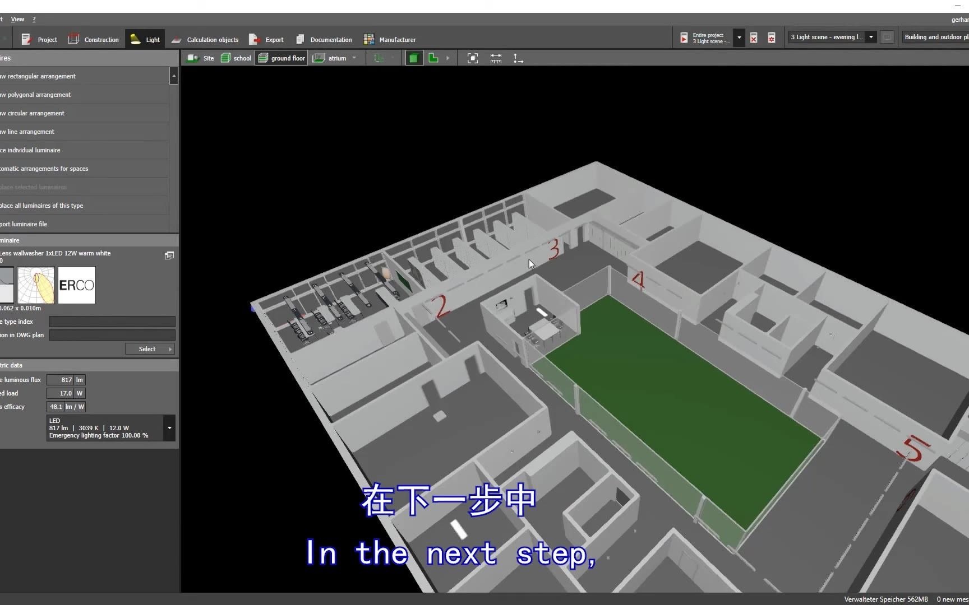Click replace all luminaires of this type
The image size is (969, 605).
(84, 206)
